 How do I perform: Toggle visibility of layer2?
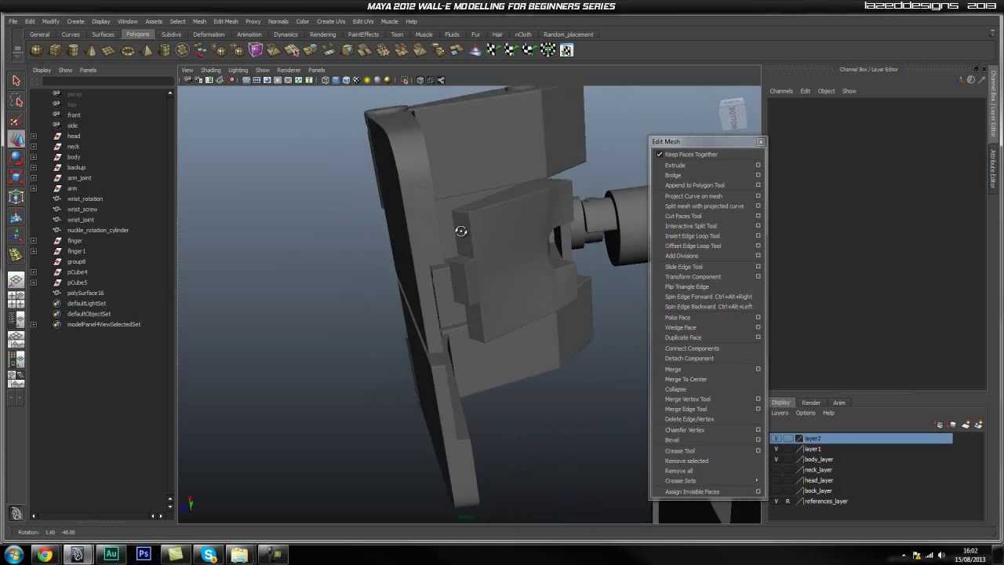[777, 439]
